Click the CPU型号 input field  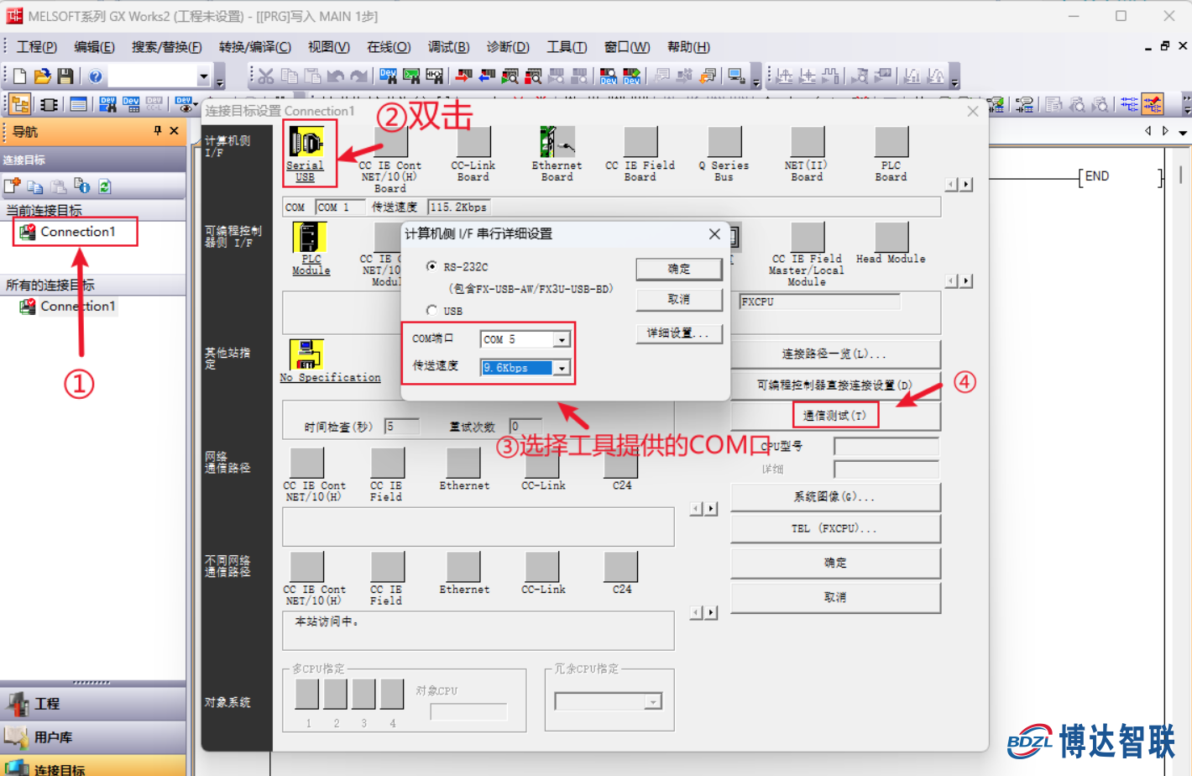tap(886, 446)
